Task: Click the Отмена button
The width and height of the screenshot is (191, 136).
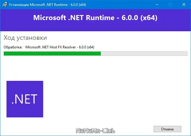Action: [167, 129]
